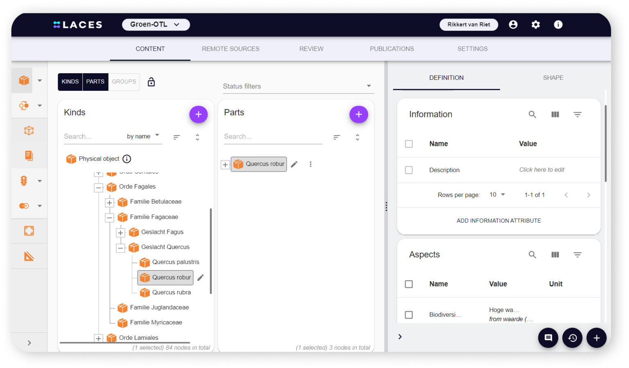The width and height of the screenshot is (629, 368).
Task: Add a new part with plus button
Action: point(358,115)
